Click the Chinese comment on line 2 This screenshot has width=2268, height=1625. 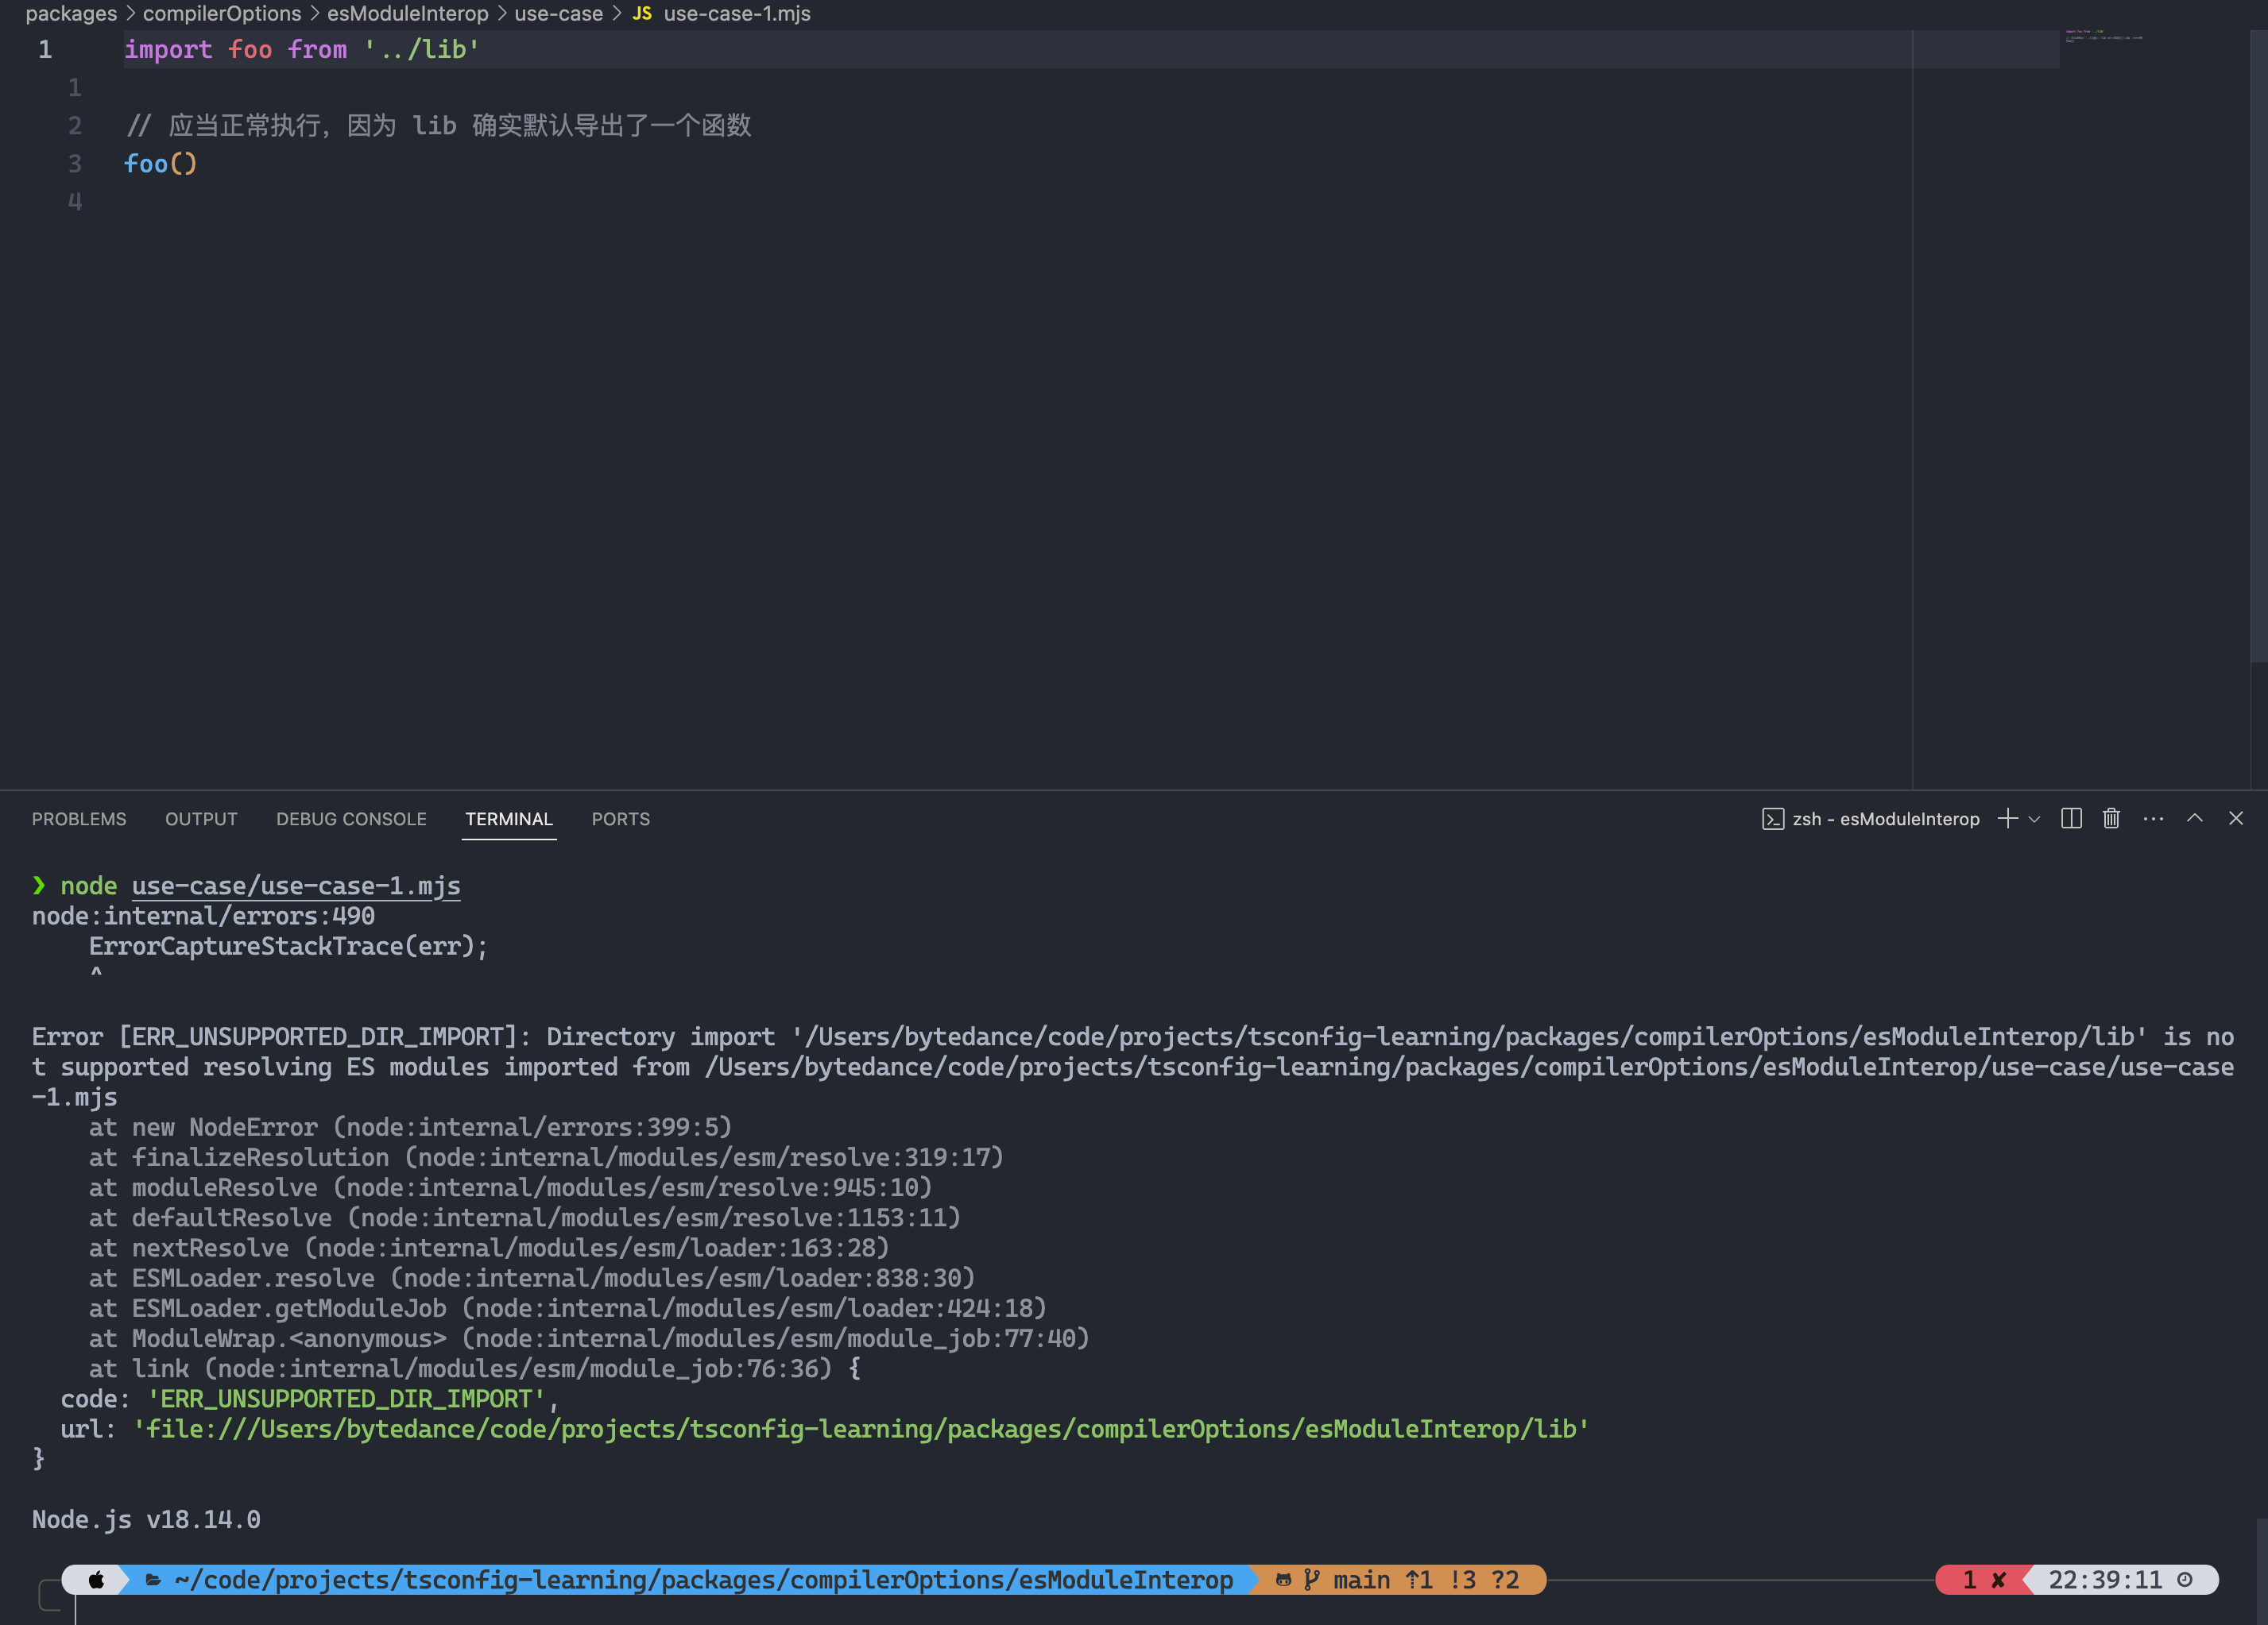click(438, 125)
